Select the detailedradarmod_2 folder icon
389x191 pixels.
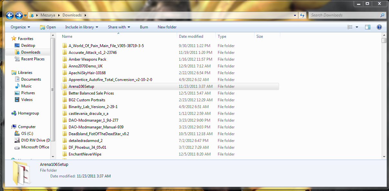pyautogui.click(x=65, y=140)
